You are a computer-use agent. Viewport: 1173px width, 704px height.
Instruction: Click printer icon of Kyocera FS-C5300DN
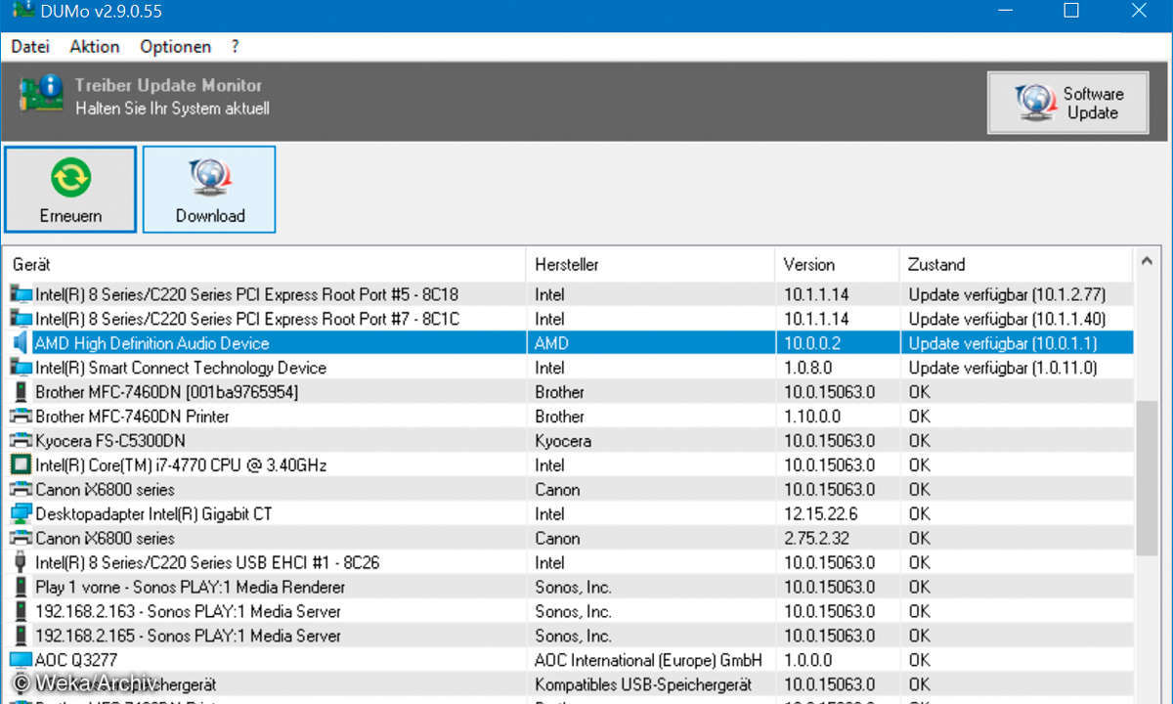coord(21,440)
